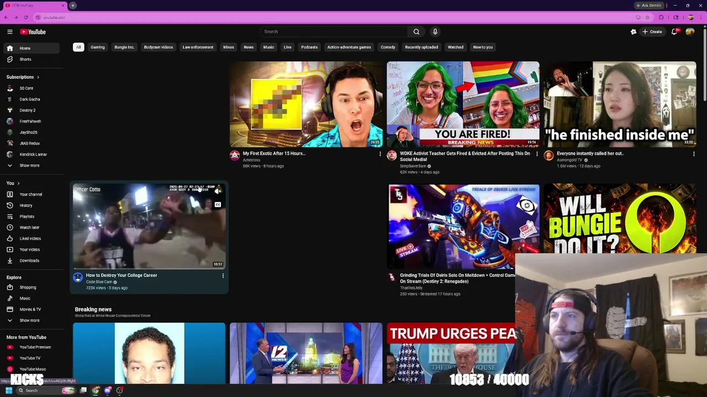Image resolution: width=707 pixels, height=397 pixels.
Task: Click the icon left of the Create button
Action: 634,31
